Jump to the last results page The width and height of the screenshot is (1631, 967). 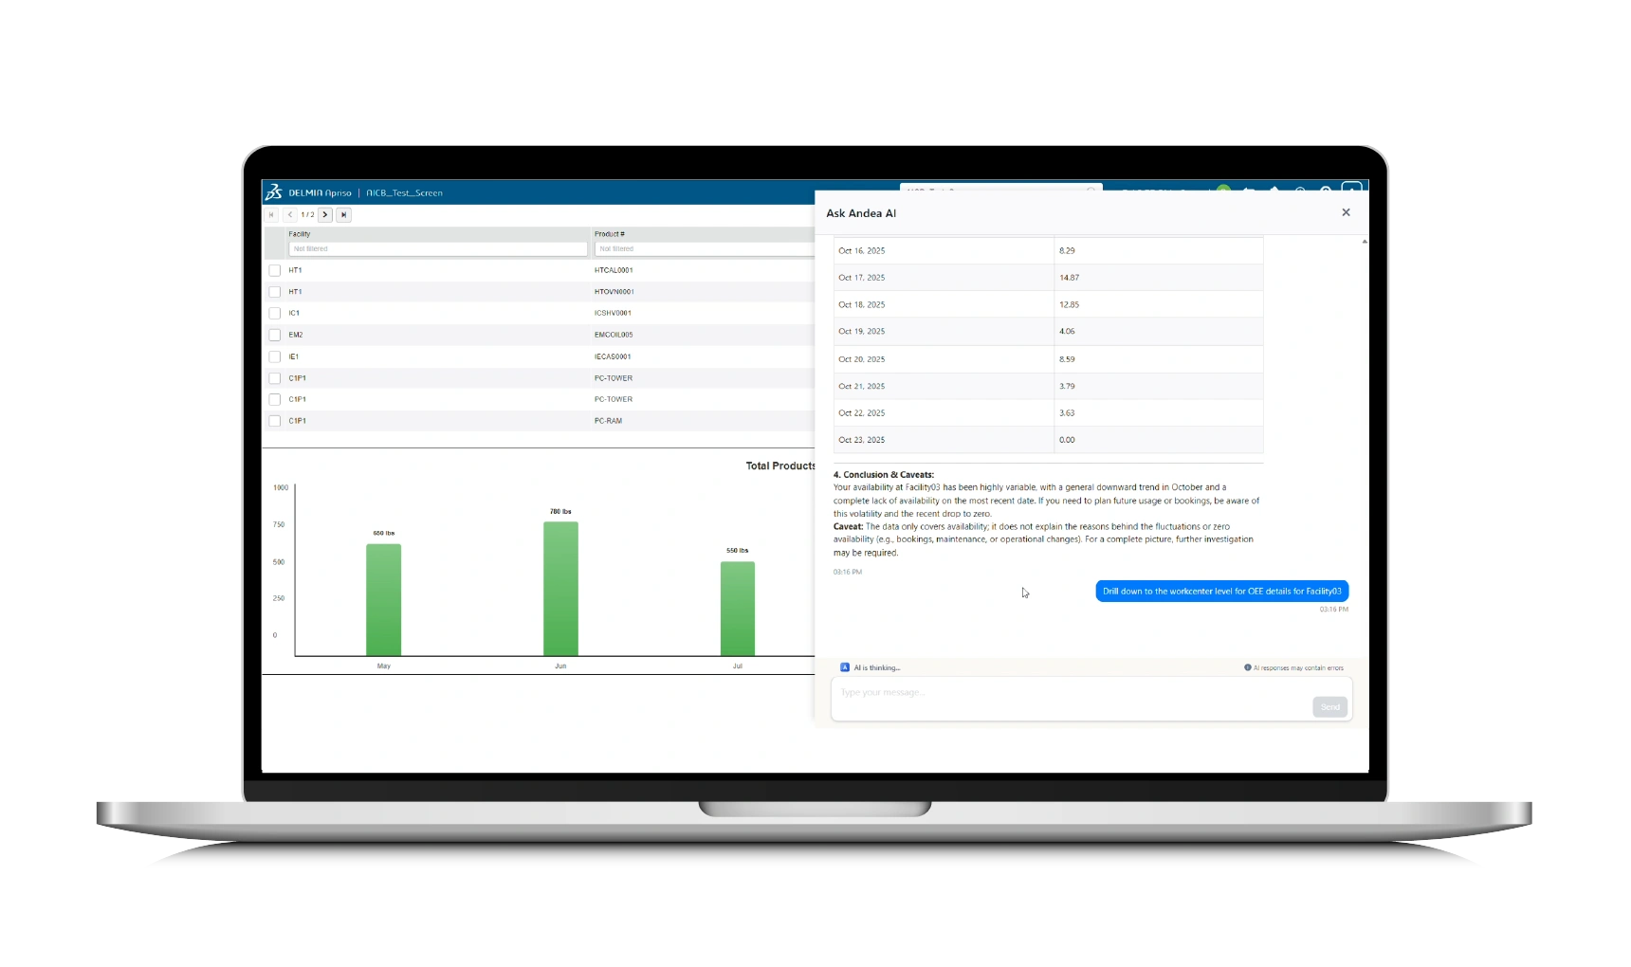pyautogui.click(x=343, y=215)
